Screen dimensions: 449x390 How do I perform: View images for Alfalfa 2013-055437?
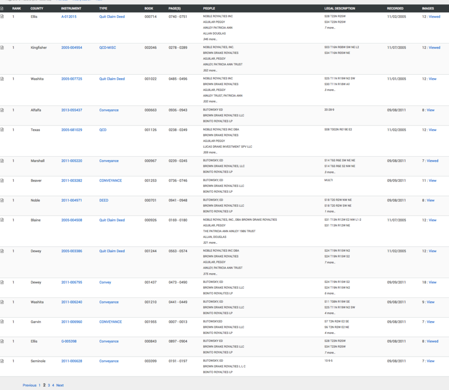pyautogui.click(x=431, y=110)
